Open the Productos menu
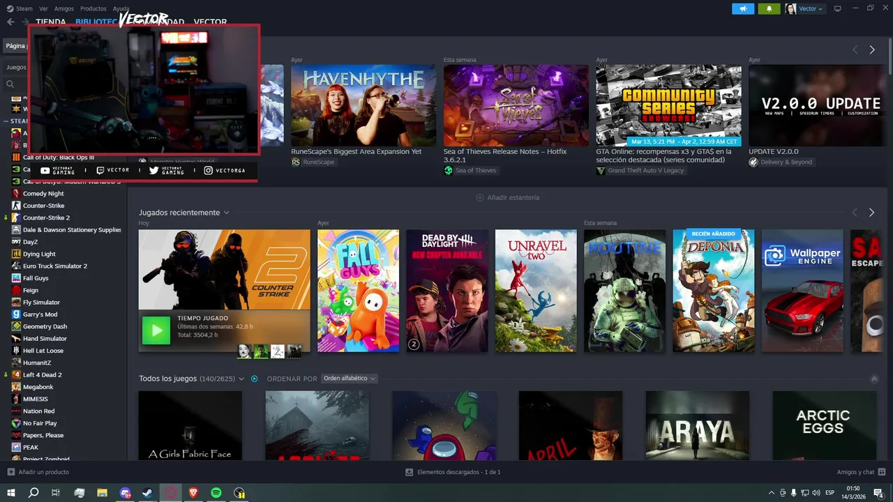The image size is (893, 502). pos(93,8)
